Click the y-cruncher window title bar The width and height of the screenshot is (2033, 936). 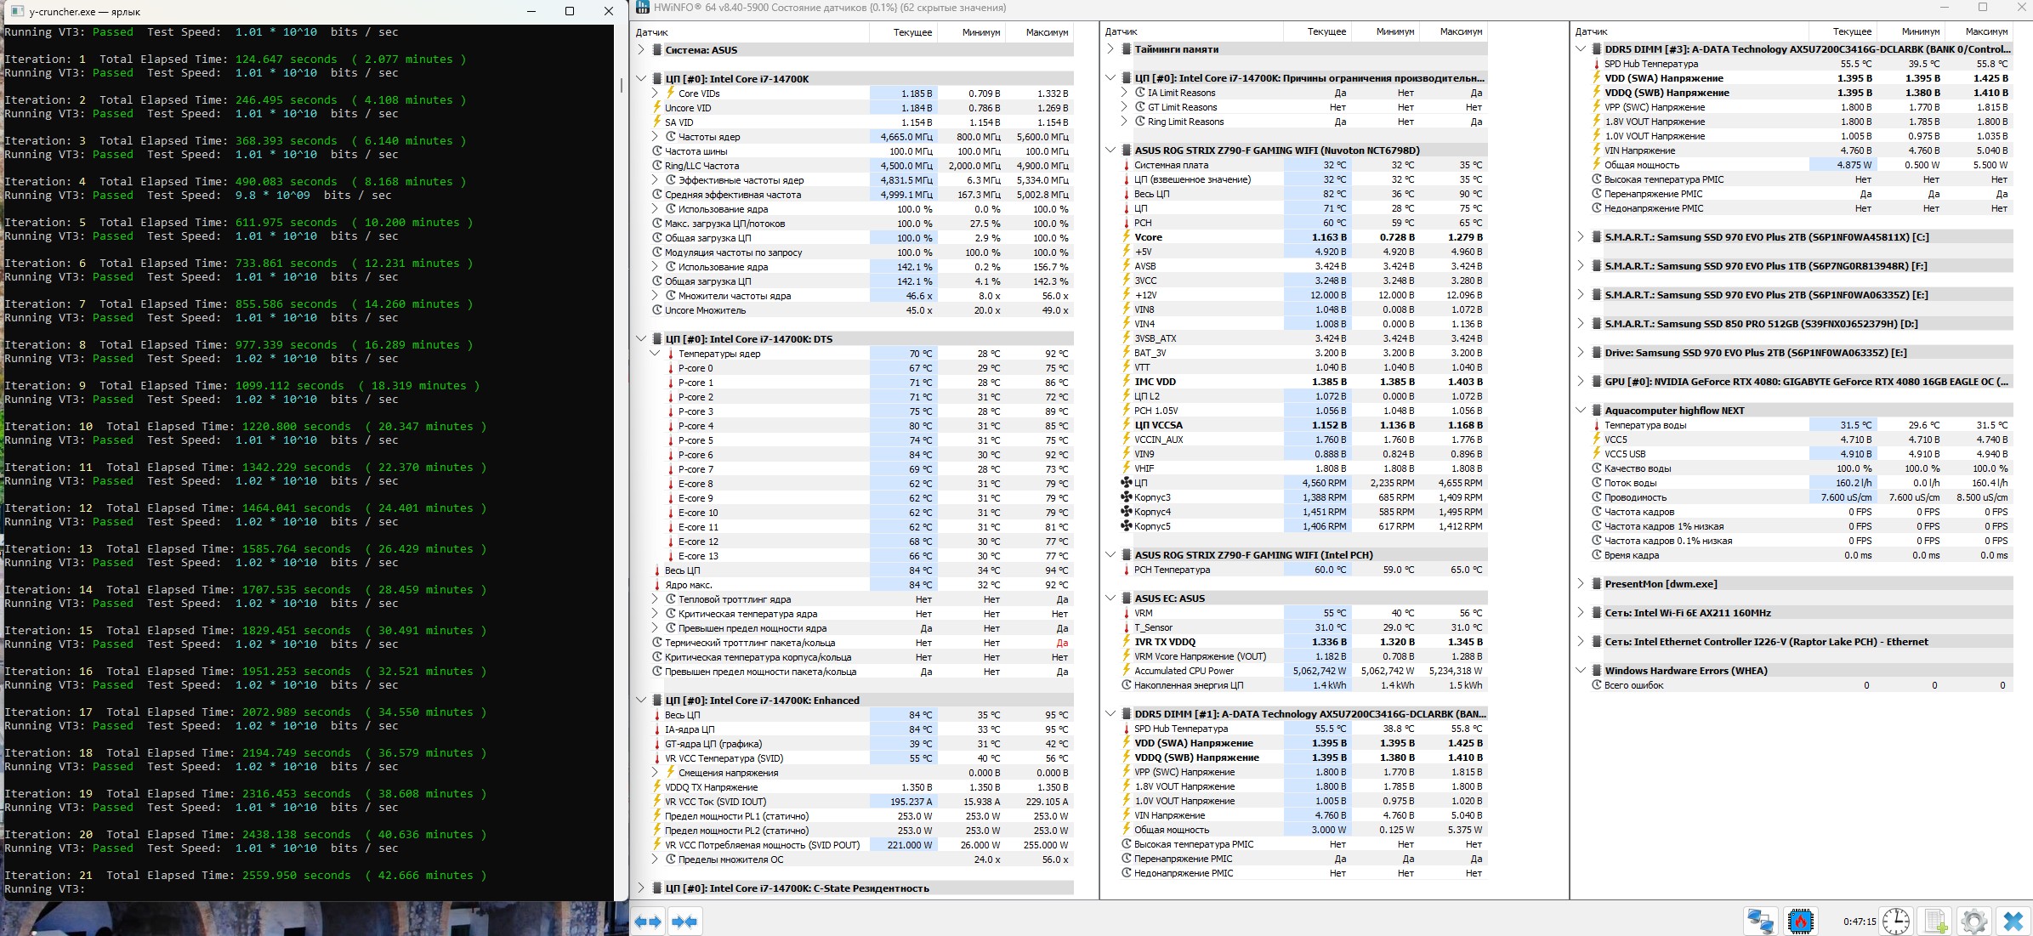tap(255, 12)
